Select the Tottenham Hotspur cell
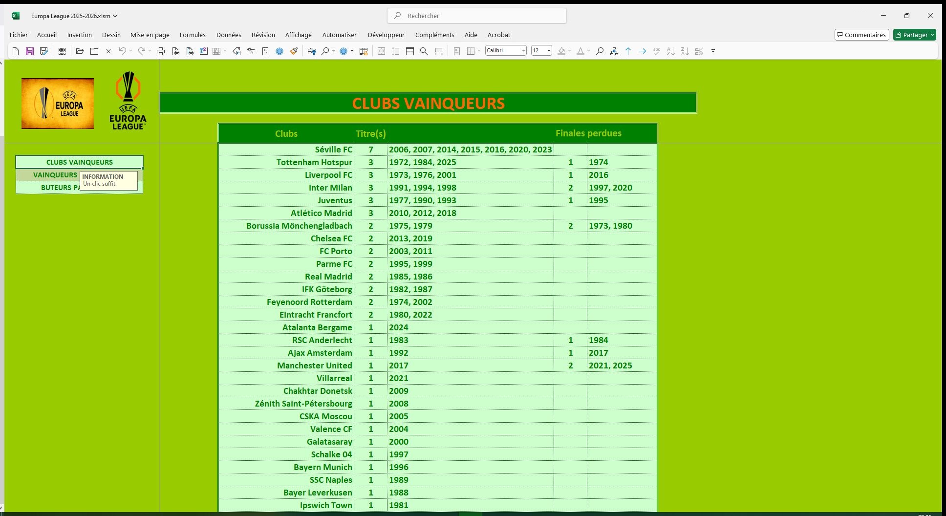Image resolution: width=946 pixels, height=516 pixels. pyautogui.click(x=286, y=162)
